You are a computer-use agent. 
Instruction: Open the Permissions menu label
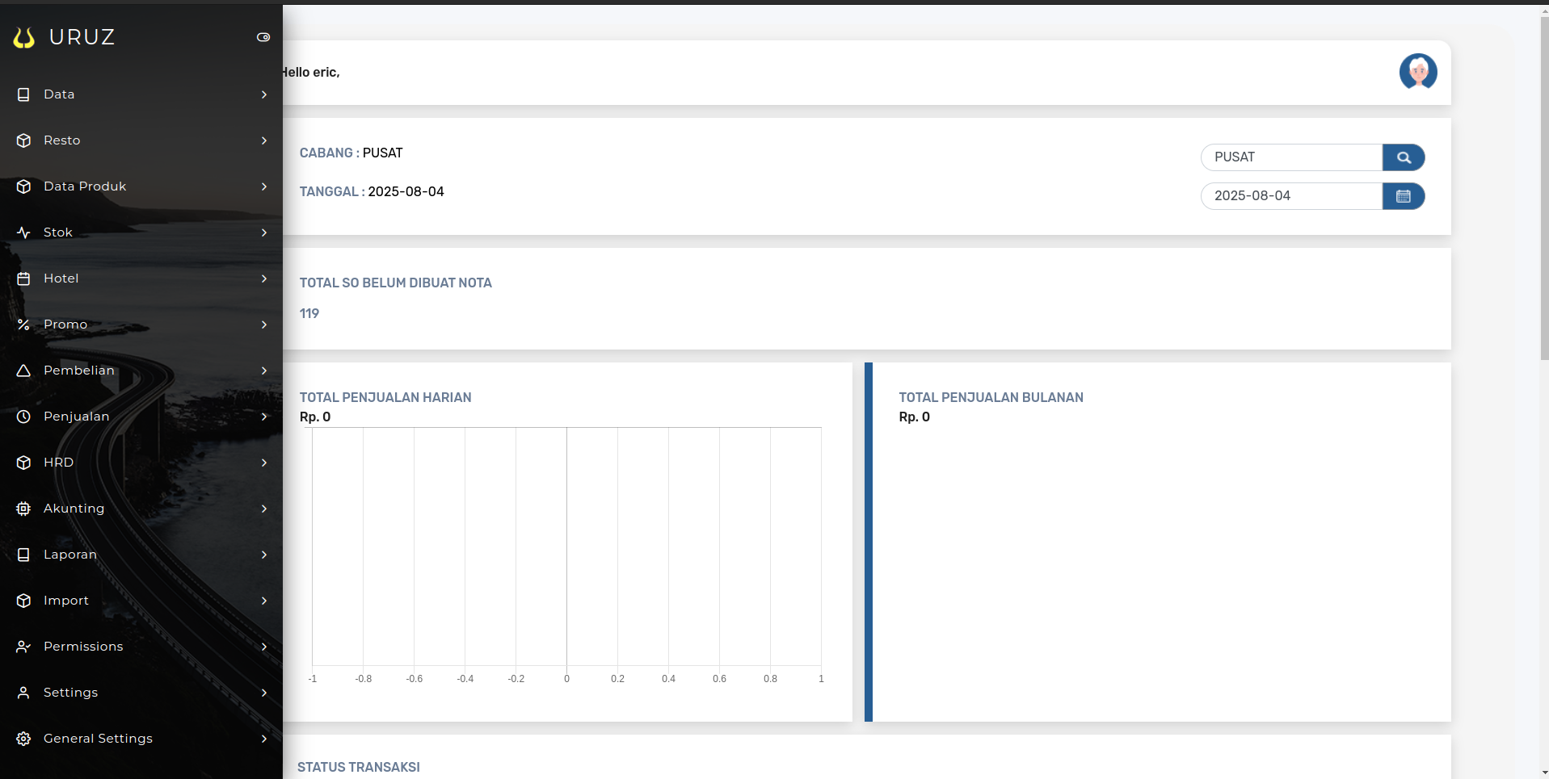[83, 647]
